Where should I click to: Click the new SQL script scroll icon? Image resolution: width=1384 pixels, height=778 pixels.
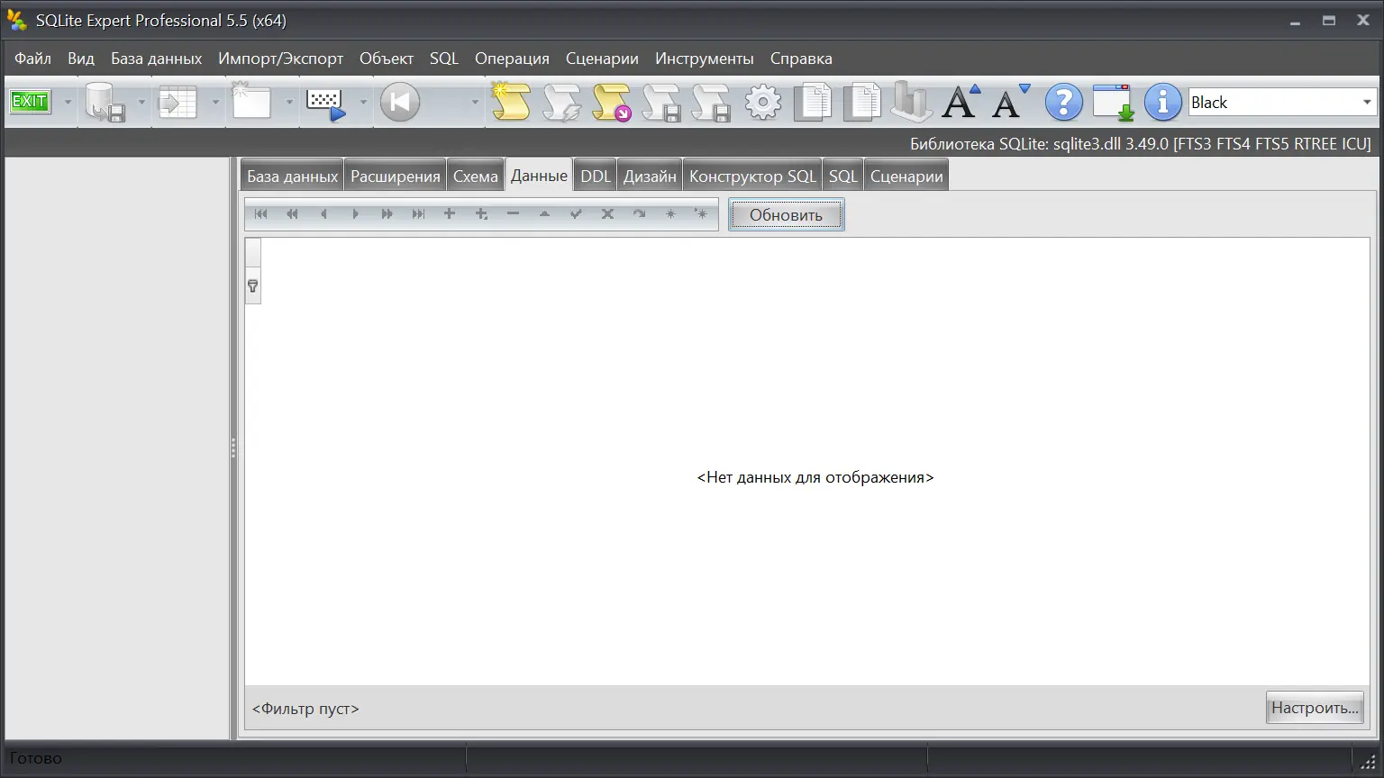511,102
